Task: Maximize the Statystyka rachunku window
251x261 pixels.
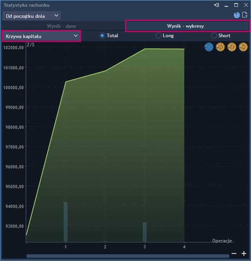Action: [236, 5]
